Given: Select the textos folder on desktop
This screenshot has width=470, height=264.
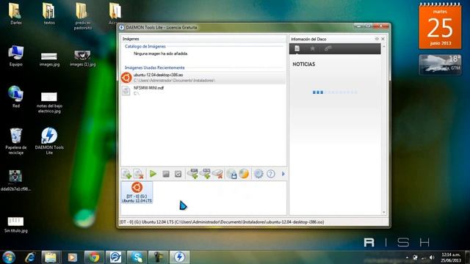Looking at the screenshot, I should click(x=49, y=14).
